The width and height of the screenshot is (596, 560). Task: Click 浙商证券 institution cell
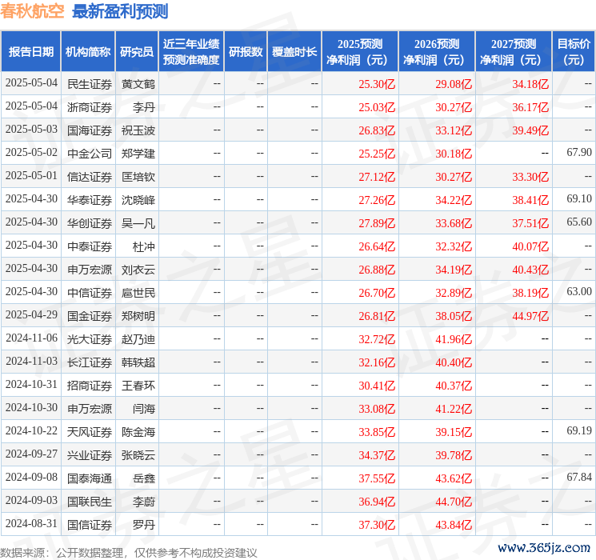[x=90, y=107]
